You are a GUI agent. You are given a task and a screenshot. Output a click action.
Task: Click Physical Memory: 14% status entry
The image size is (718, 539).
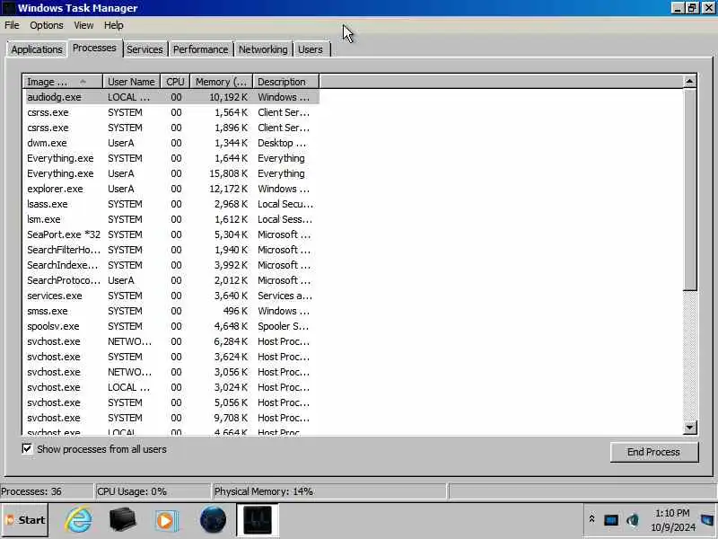pyautogui.click(x=328, y=491)
